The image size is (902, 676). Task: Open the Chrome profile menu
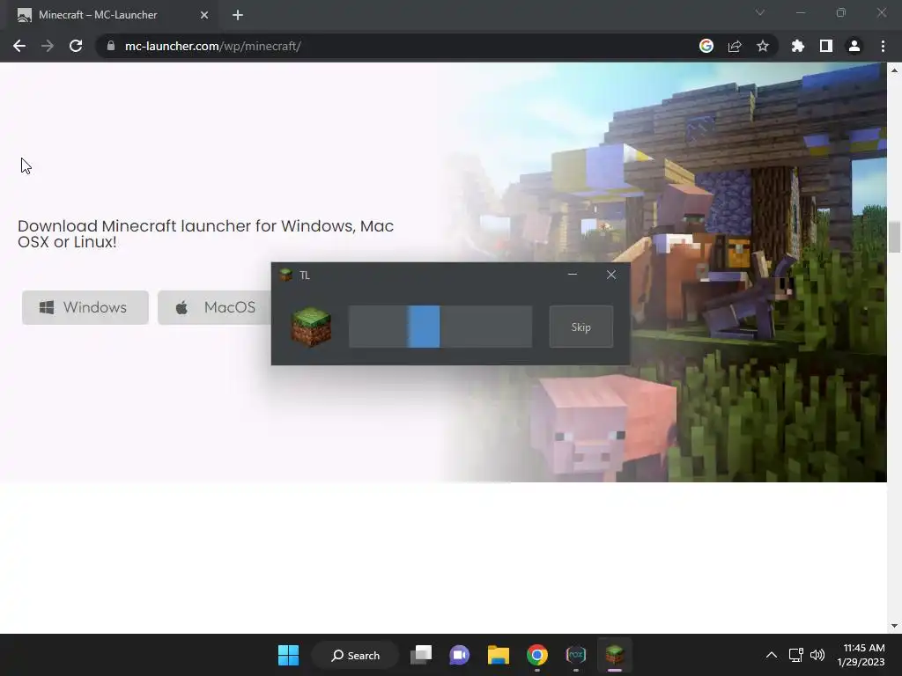854,46
